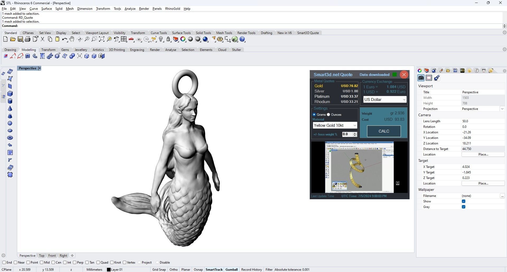
Task: Enable the Vertex osnap checkbox
Action: 124,263
